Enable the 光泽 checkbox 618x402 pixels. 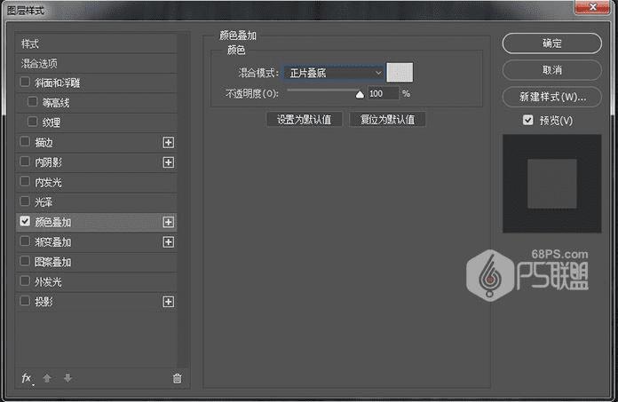(25, 201)
